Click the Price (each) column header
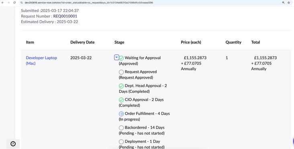This screenshot has width=294, height=149. point(191,42)
